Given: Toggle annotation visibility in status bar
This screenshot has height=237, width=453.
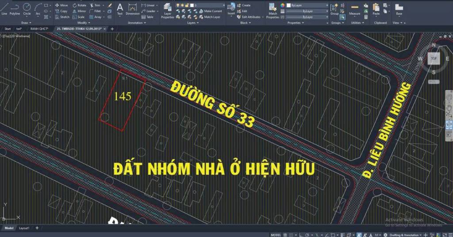Looking at the screenshot, I should click(360, 235).
